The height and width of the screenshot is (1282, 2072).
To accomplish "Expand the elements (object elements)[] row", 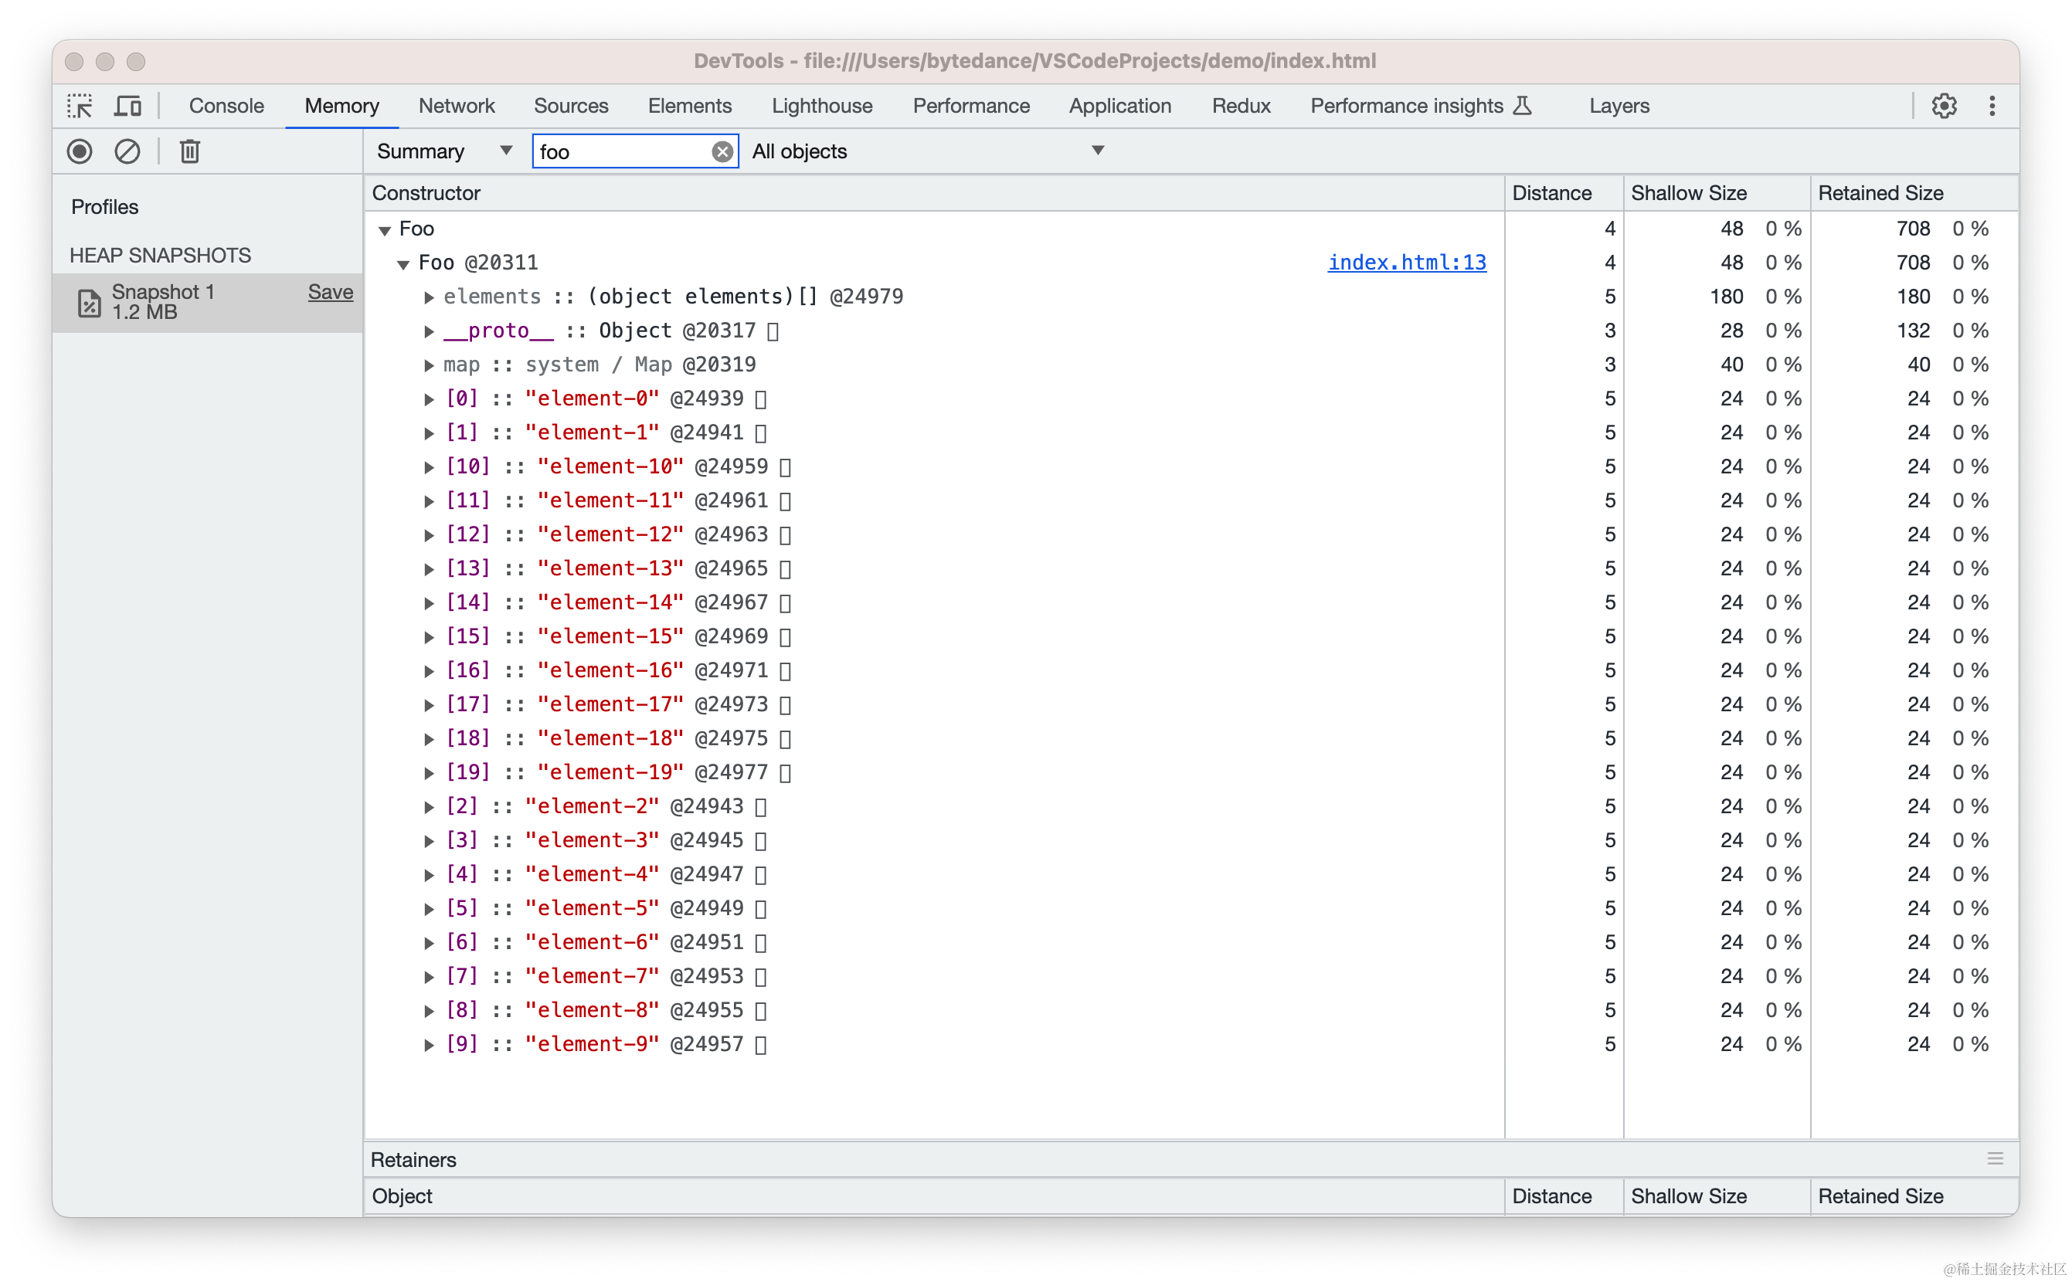I will (430, 297).
